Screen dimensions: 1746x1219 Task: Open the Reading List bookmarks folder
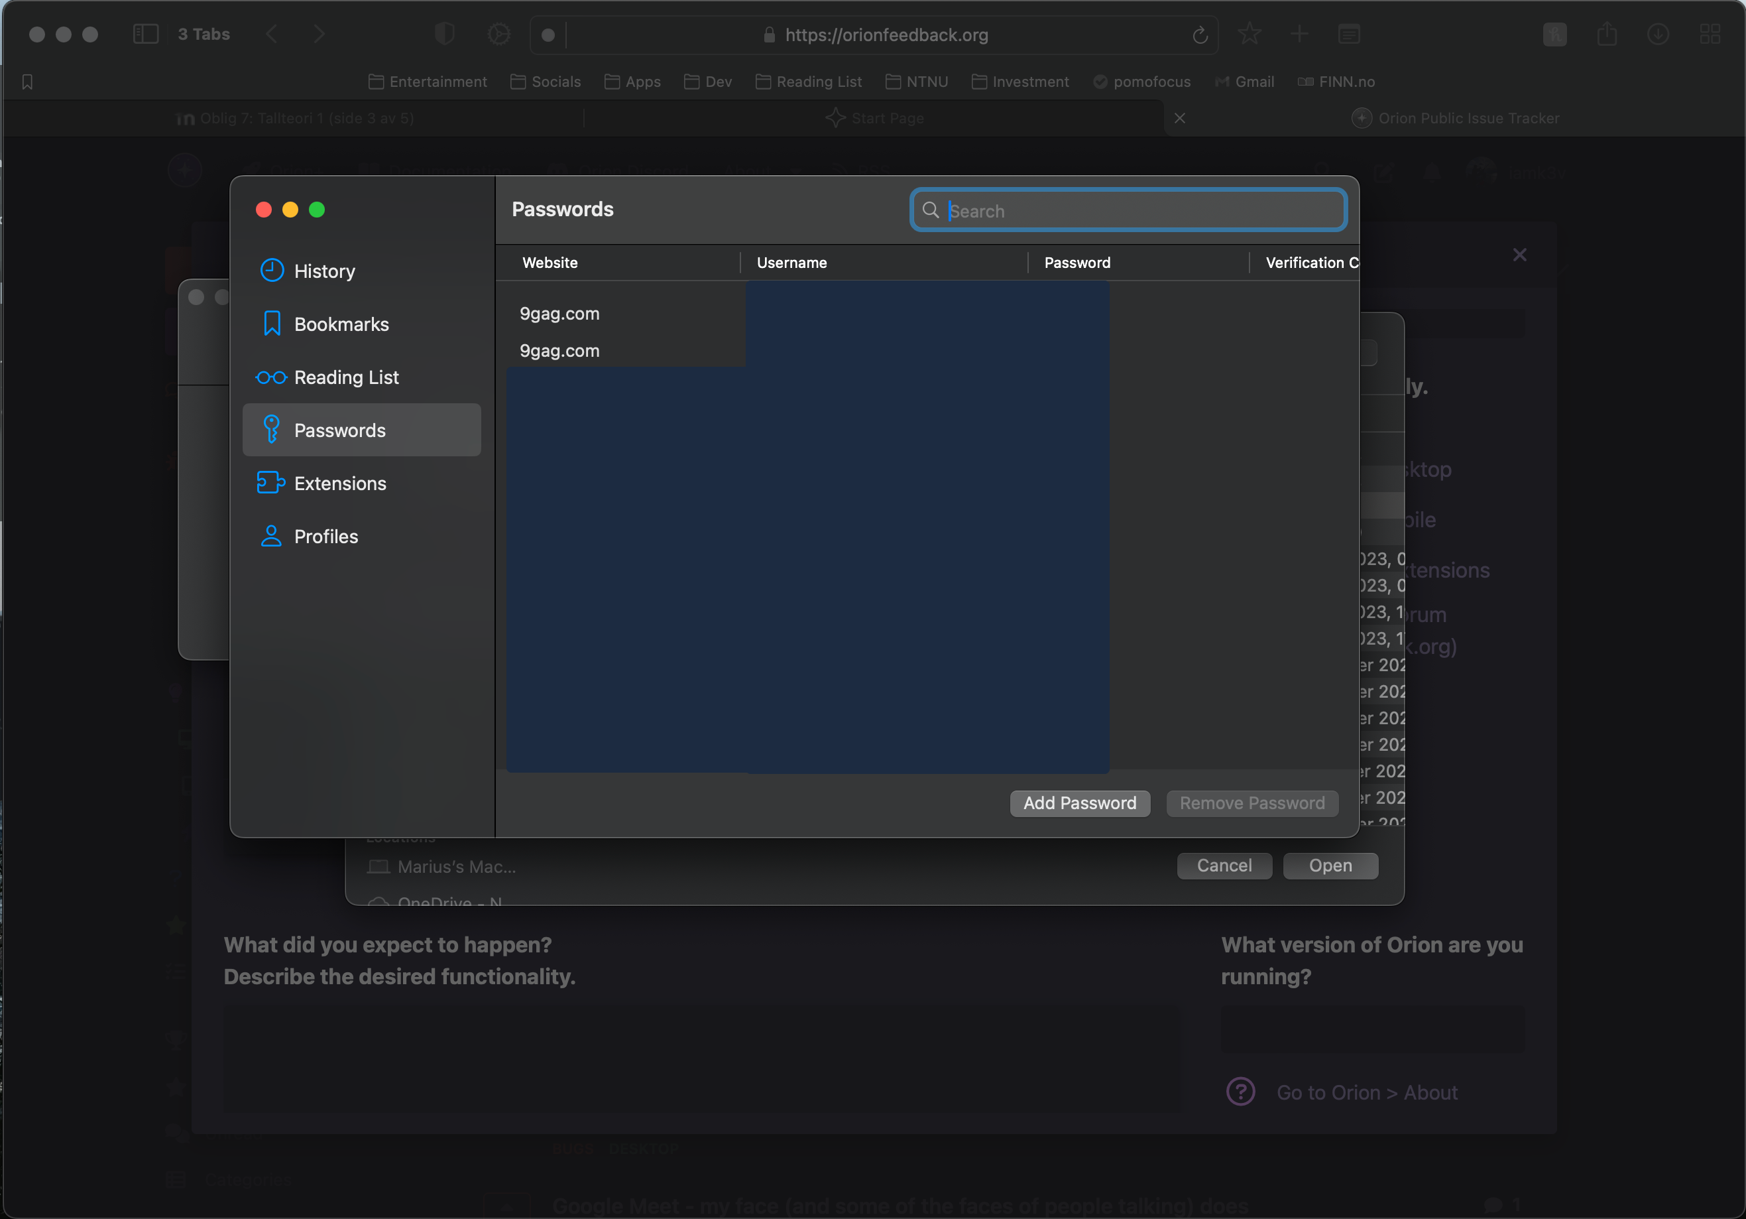808,82
